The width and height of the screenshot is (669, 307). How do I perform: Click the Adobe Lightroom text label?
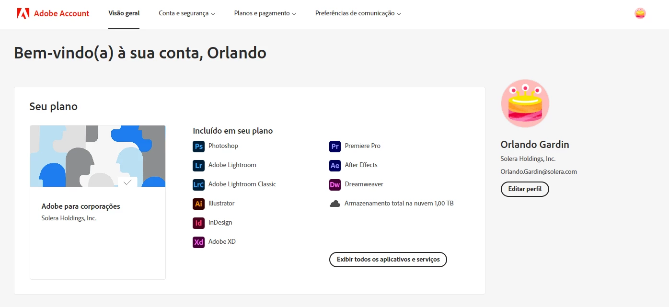232,165
